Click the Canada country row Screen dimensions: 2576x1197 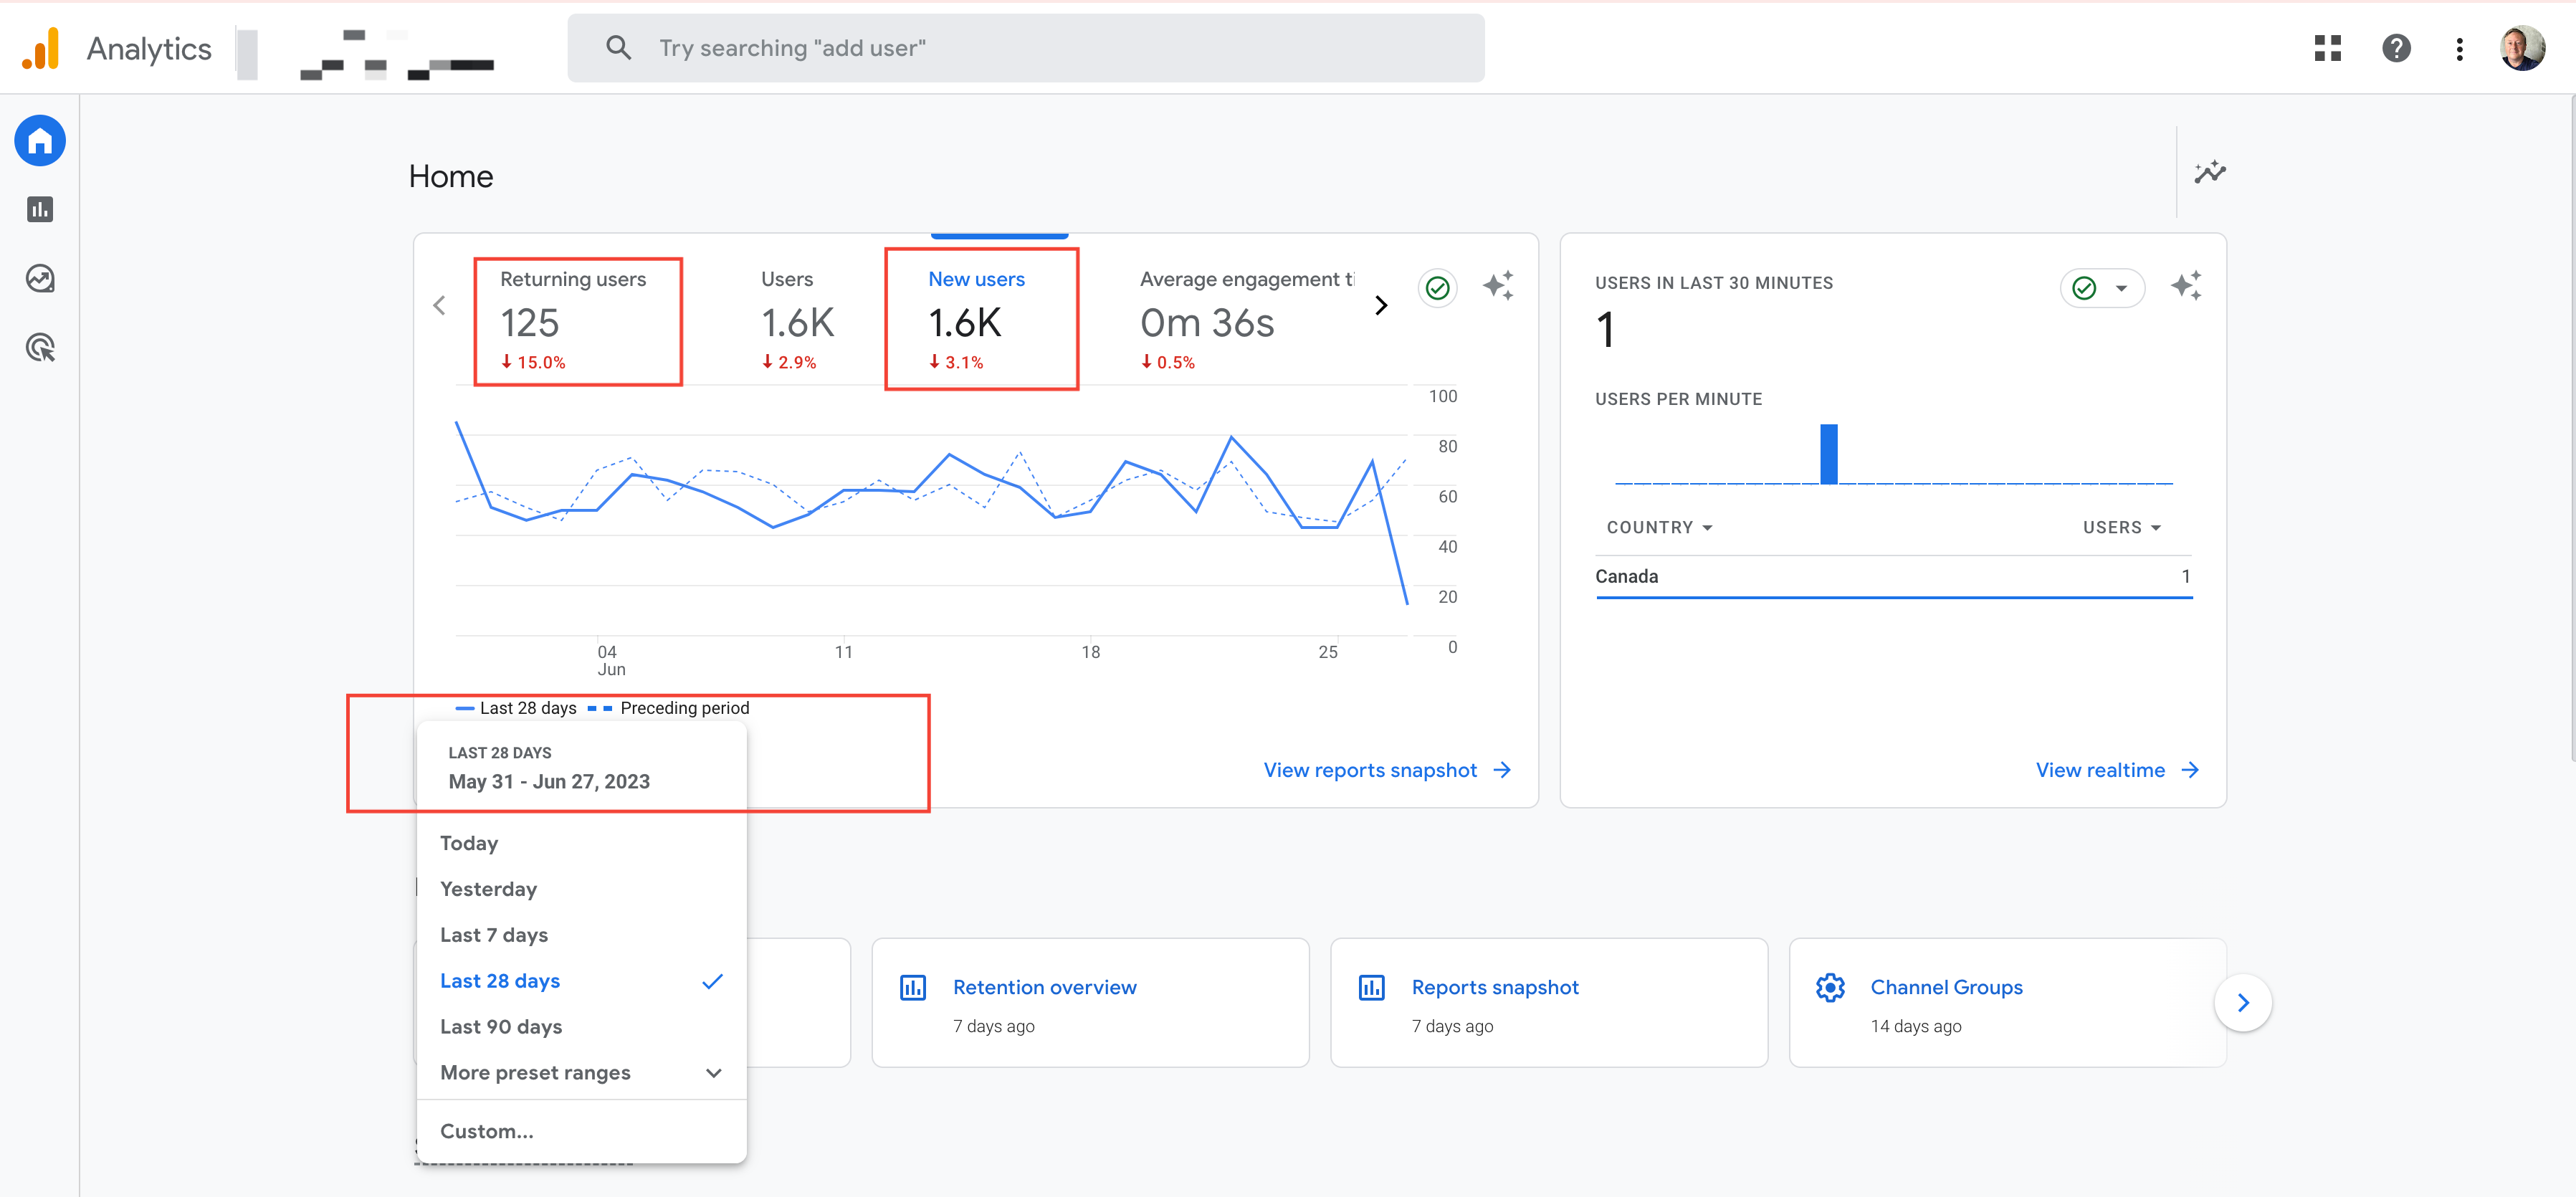[x=1893, y=577]
